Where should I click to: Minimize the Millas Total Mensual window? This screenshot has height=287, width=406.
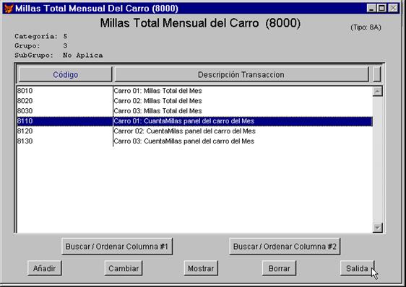coord(371,8)
